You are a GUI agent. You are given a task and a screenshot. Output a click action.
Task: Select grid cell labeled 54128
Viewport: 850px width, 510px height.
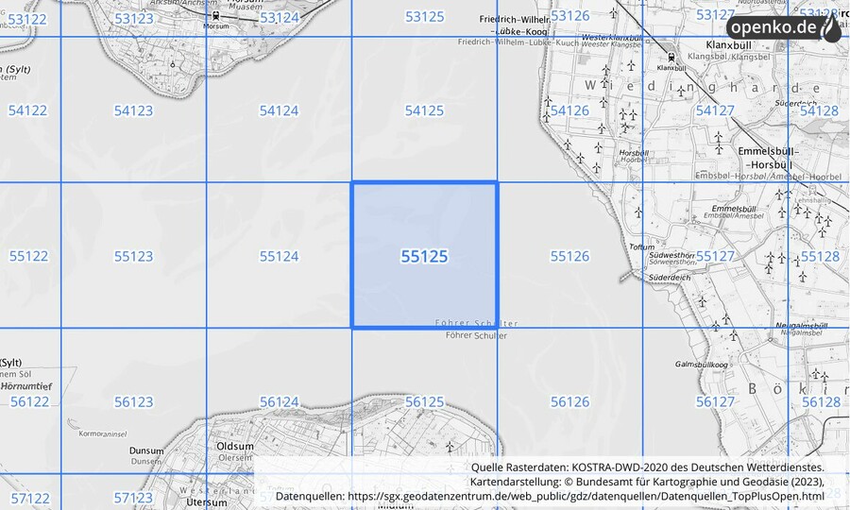point(819,110)
